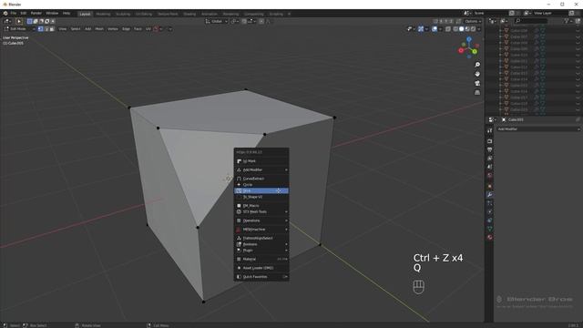Viewport: 583px width, 328px height.
Task: Open the overlays options dropdown arrow
Action: [x=440, y=28]
